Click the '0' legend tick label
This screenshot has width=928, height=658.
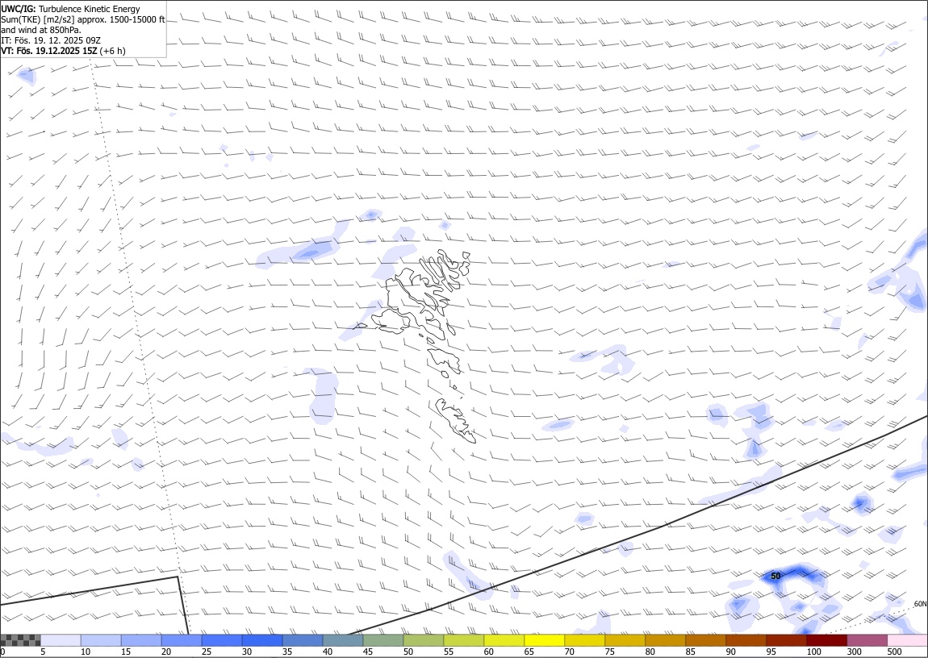pos(3,652)
